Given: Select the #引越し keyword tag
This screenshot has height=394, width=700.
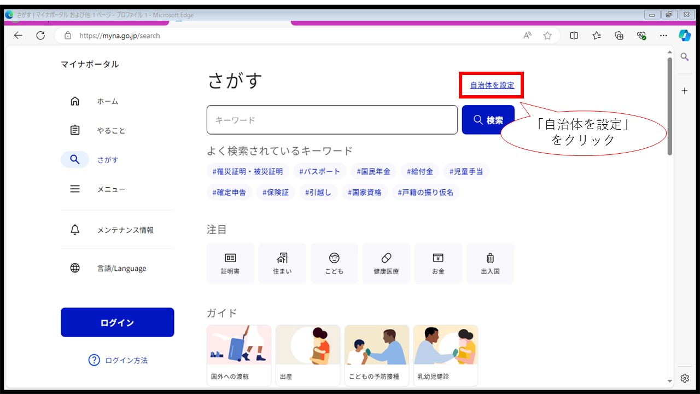Looking at the screenshot, I should (318, 193).
